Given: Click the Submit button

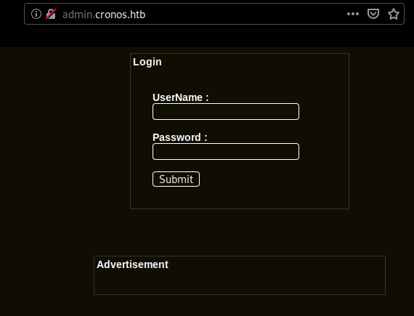Looking at the screenshot, I should [x=176, y=179].
